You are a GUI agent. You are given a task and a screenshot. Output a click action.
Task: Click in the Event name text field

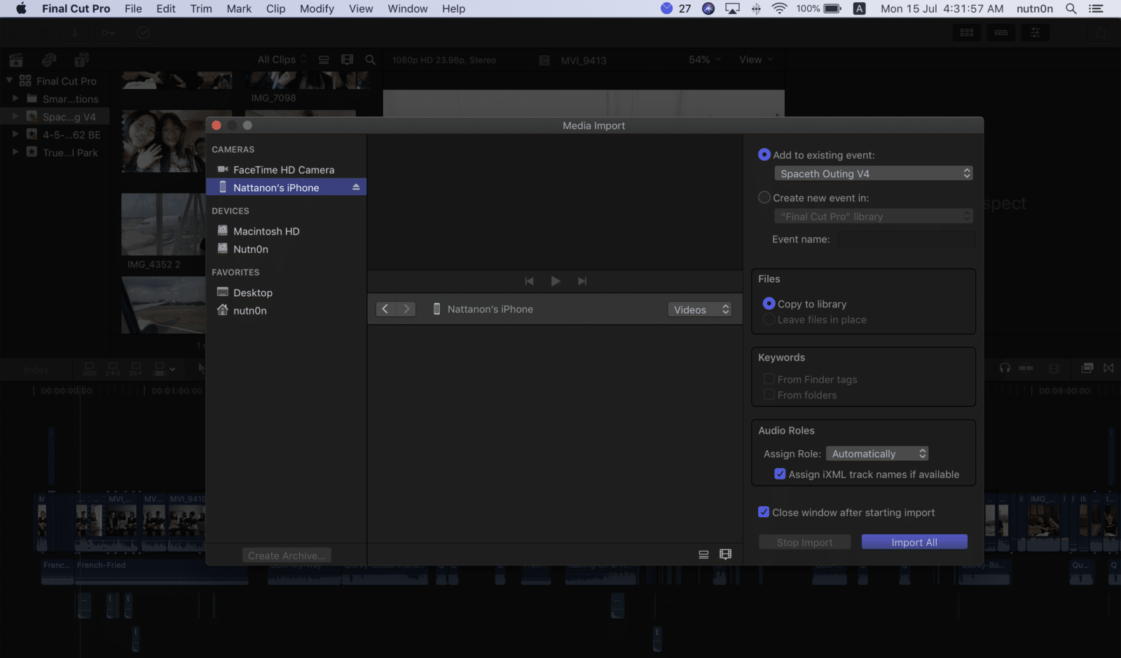pyautogui.click(x=906, y=239)
